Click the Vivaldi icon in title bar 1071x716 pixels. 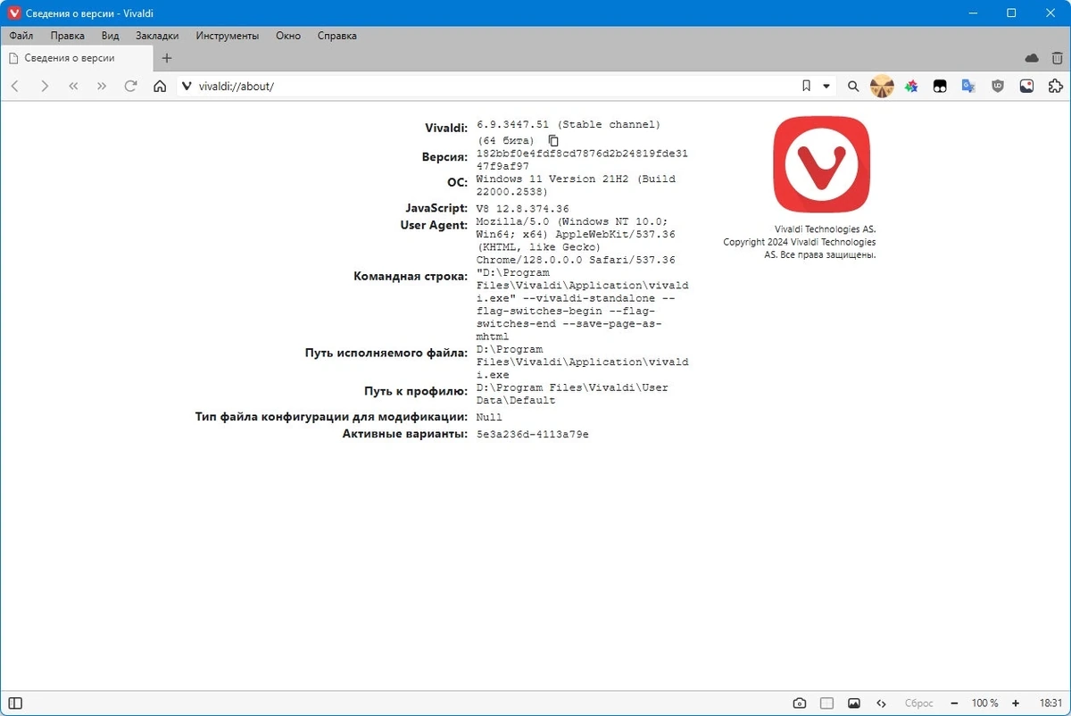point(12,12)
